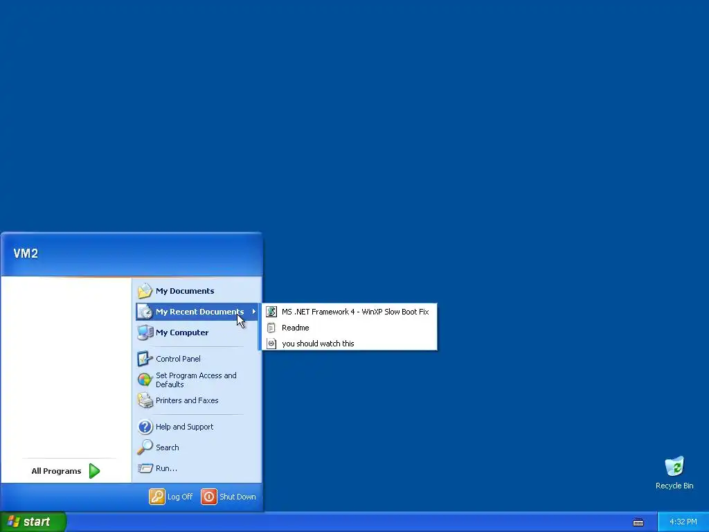This screenshot has height=532, width=709.
Task: Click the VM2 user name header
Action: 26,254
